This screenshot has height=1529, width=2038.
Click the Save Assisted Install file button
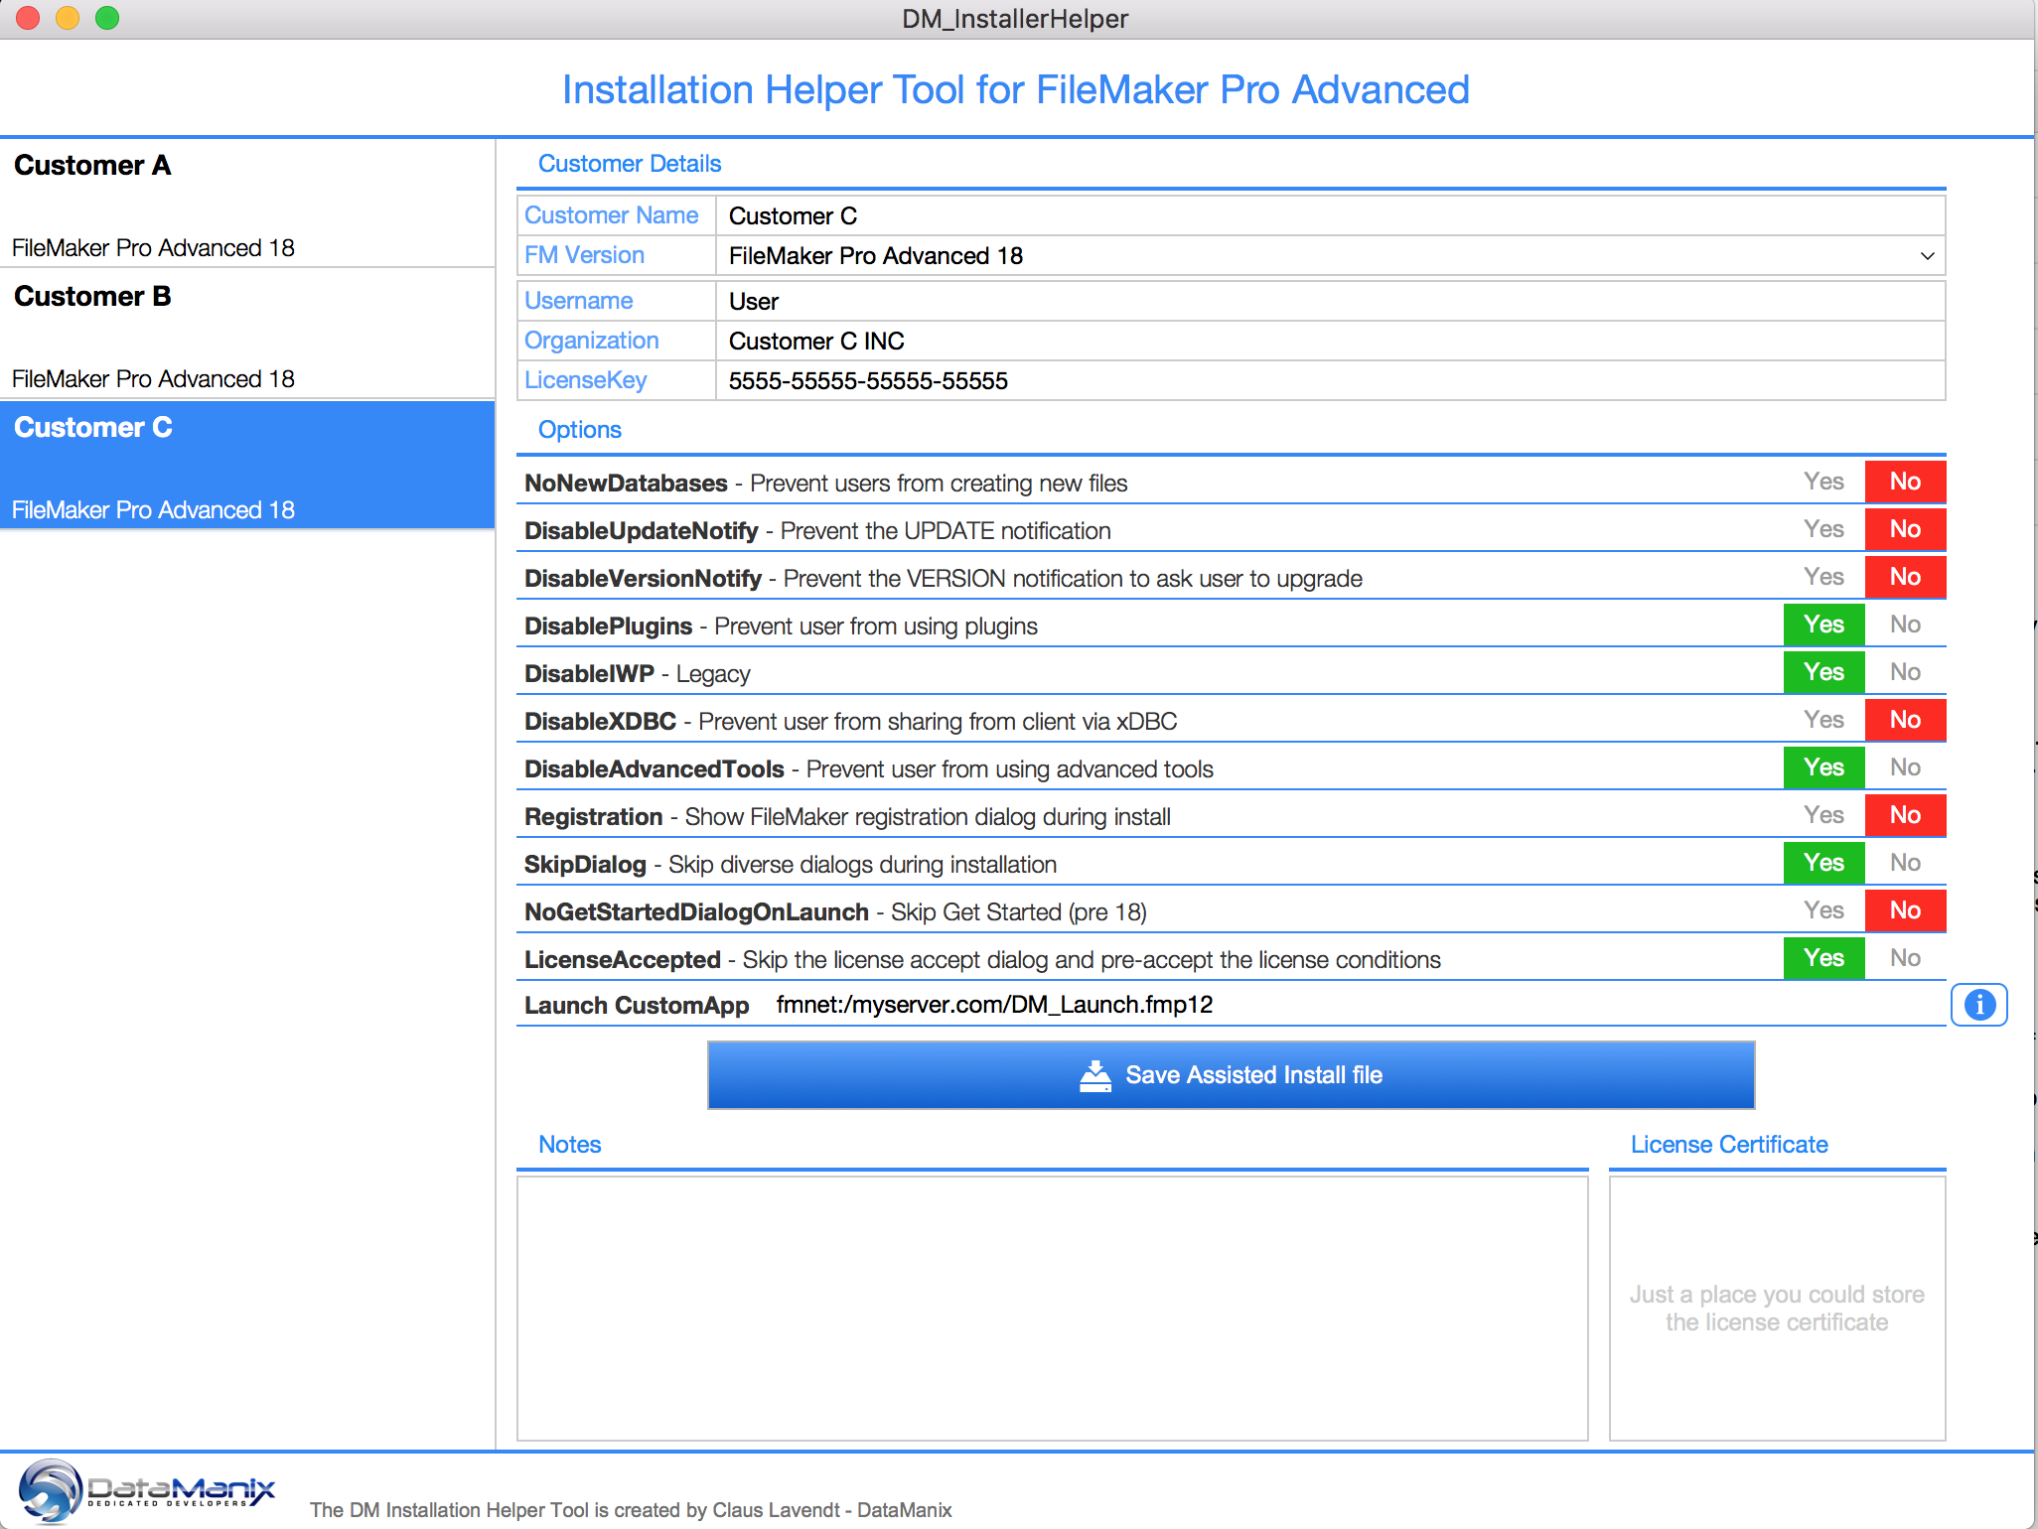[x=1231, y=1075]
